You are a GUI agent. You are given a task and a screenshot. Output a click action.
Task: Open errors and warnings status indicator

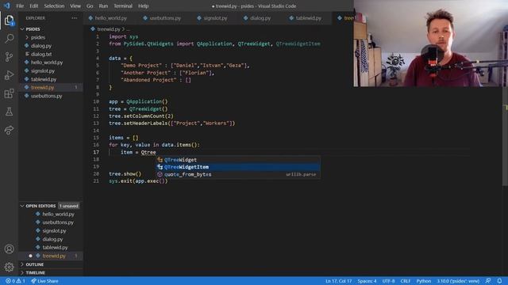pyautogui.click(x=15, y=281)
